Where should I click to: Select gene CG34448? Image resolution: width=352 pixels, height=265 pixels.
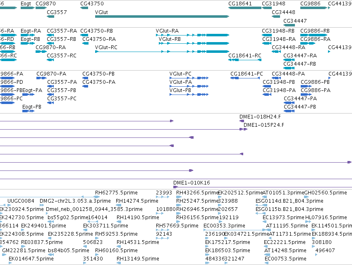(x=276, y=17)
